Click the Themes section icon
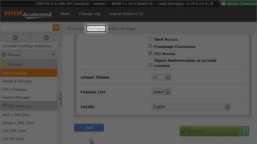 (x=4, y=55)
